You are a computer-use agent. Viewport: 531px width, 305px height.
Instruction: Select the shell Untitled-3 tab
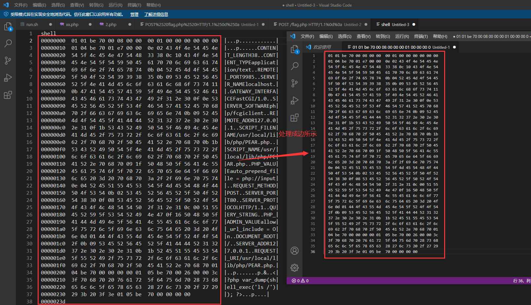tap(395, 24)
